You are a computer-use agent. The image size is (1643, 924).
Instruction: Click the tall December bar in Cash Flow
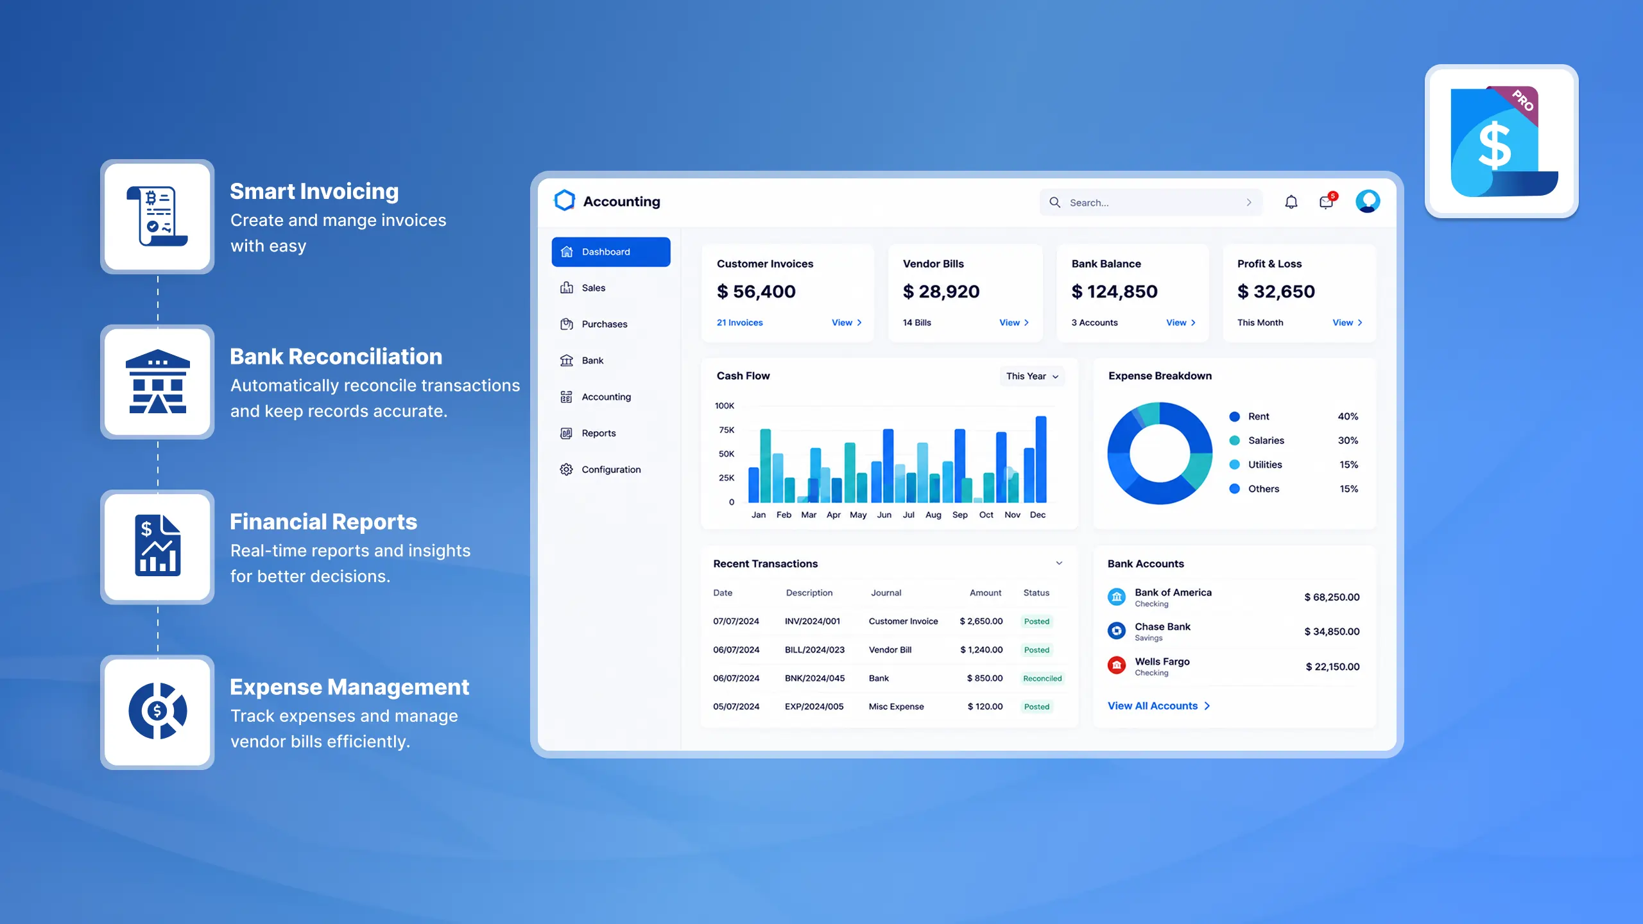1041,459
